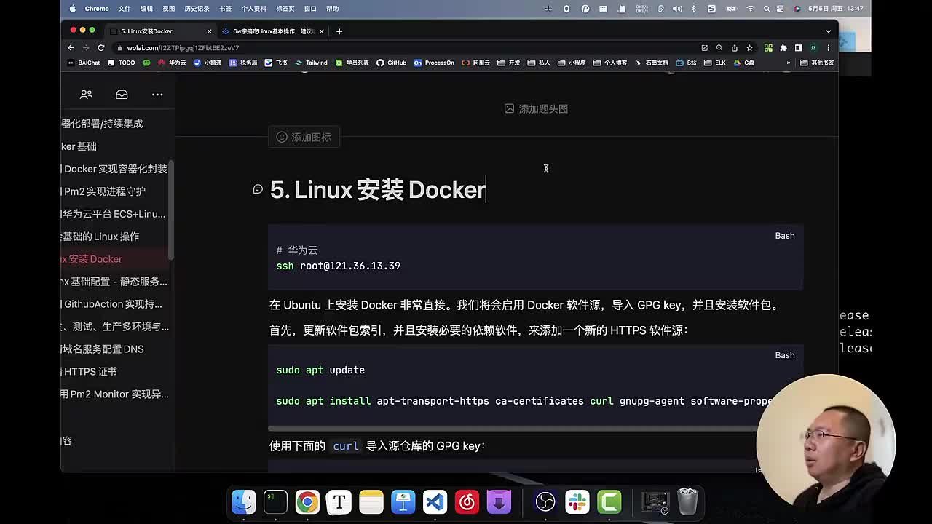
Task: Open sidebar page 、测试、生产多环境与...
Action: (x=115, y=327)
